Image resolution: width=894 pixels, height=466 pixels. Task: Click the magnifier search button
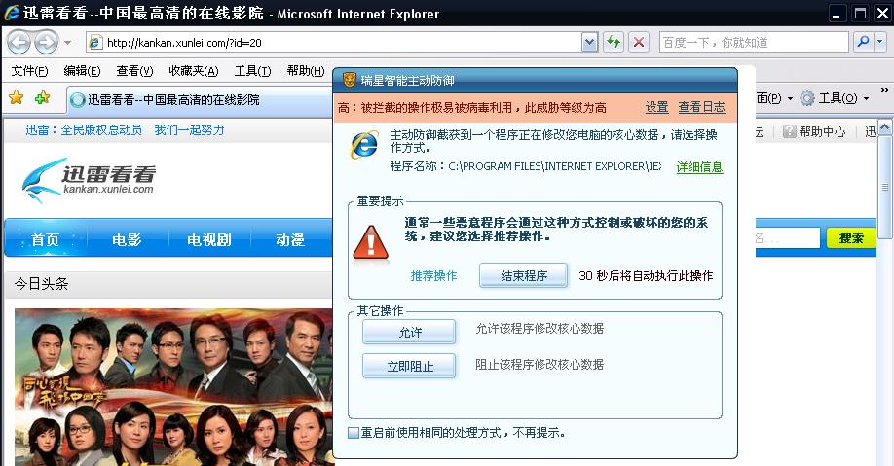coord(863,42)
